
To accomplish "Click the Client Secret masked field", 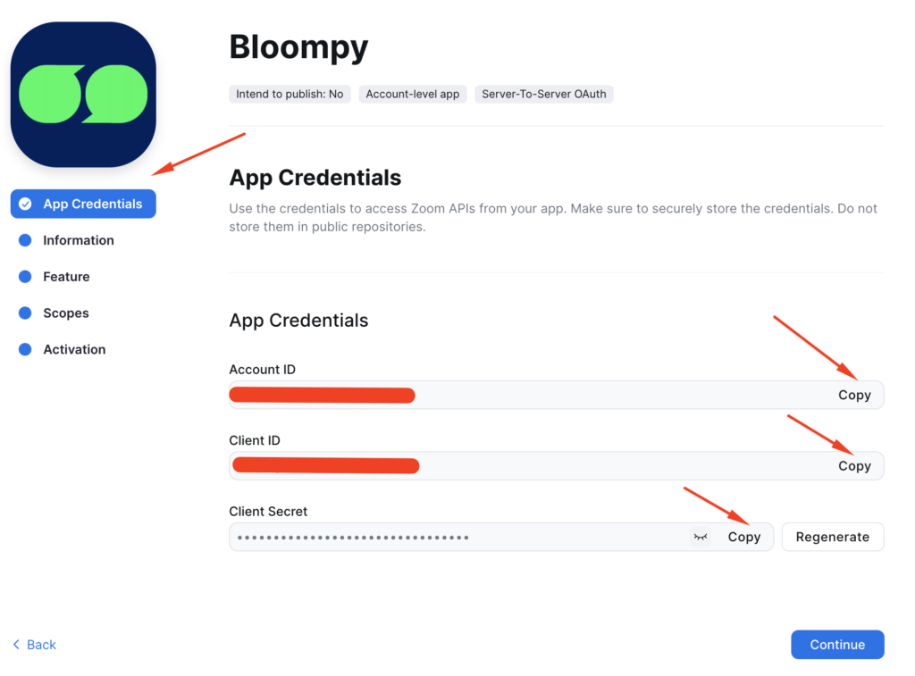I will coord(447,537).
